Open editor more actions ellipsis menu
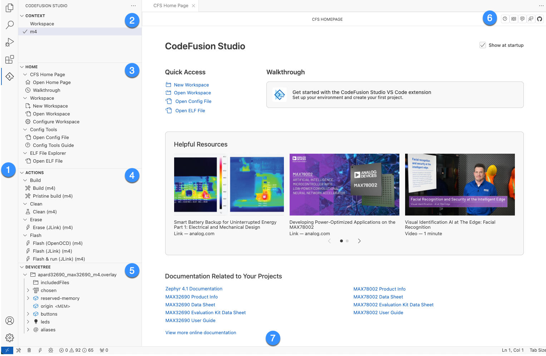Screen dimensions: 546x356 click(541, 6)
